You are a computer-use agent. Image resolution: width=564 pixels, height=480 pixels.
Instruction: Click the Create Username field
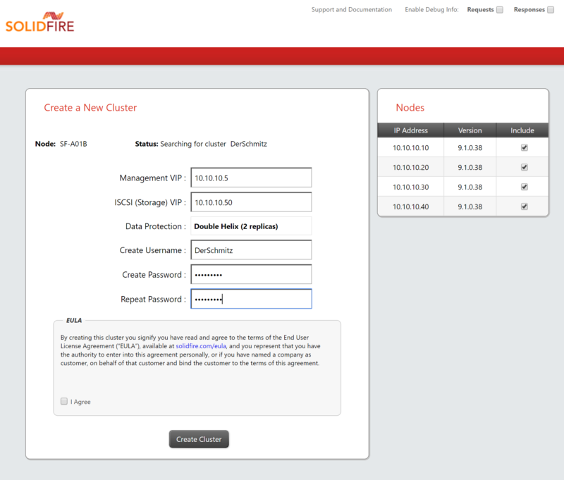coord(251,250)
